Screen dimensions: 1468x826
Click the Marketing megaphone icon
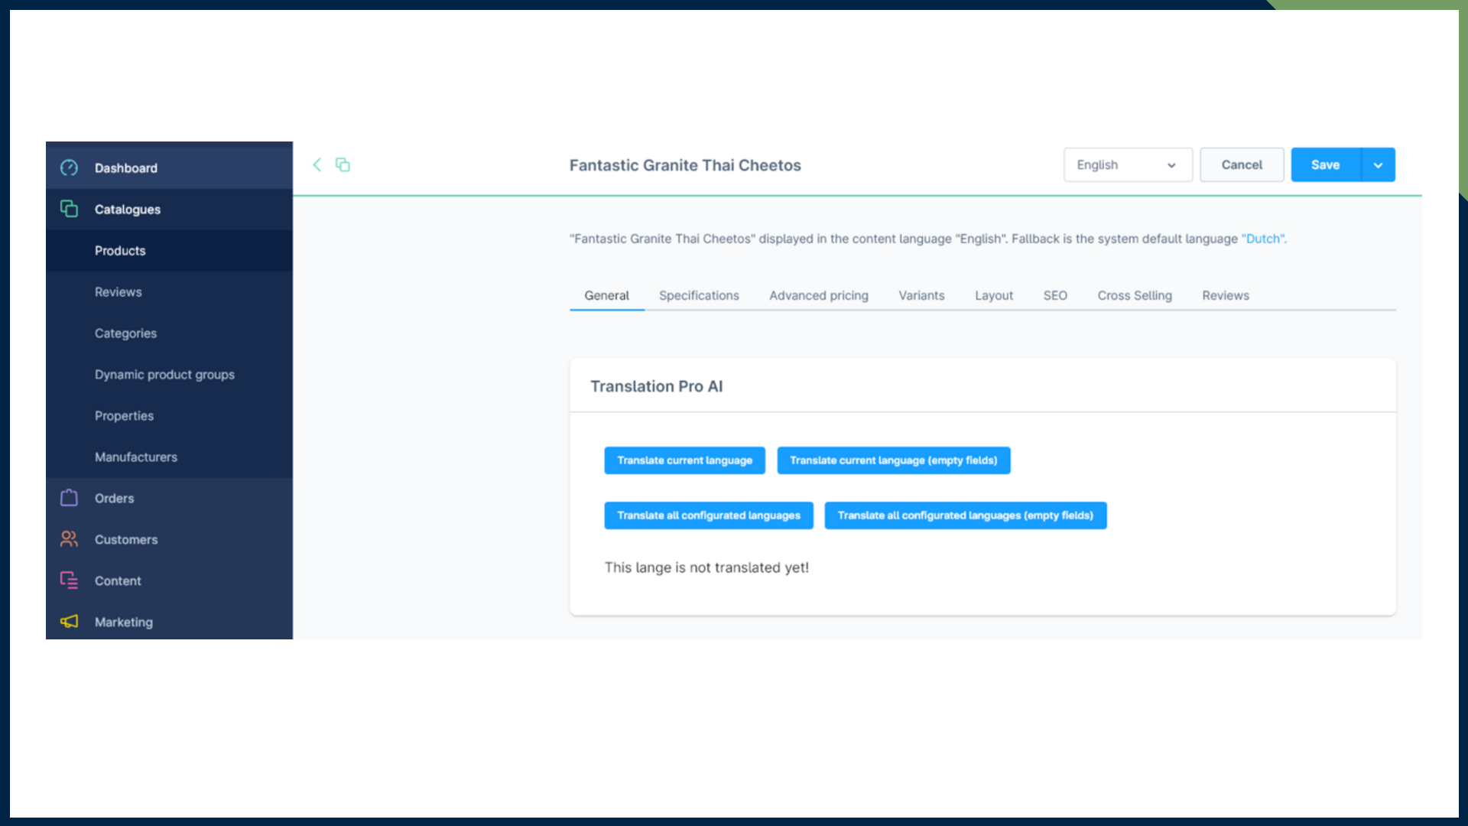(69, 622)
